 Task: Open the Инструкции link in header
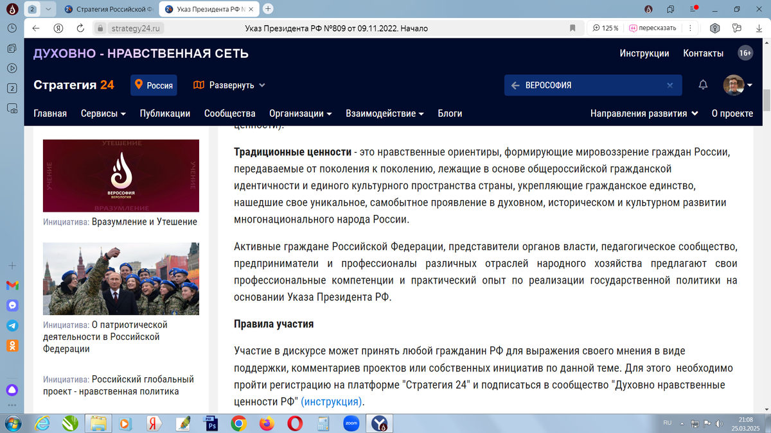point(644,53)
